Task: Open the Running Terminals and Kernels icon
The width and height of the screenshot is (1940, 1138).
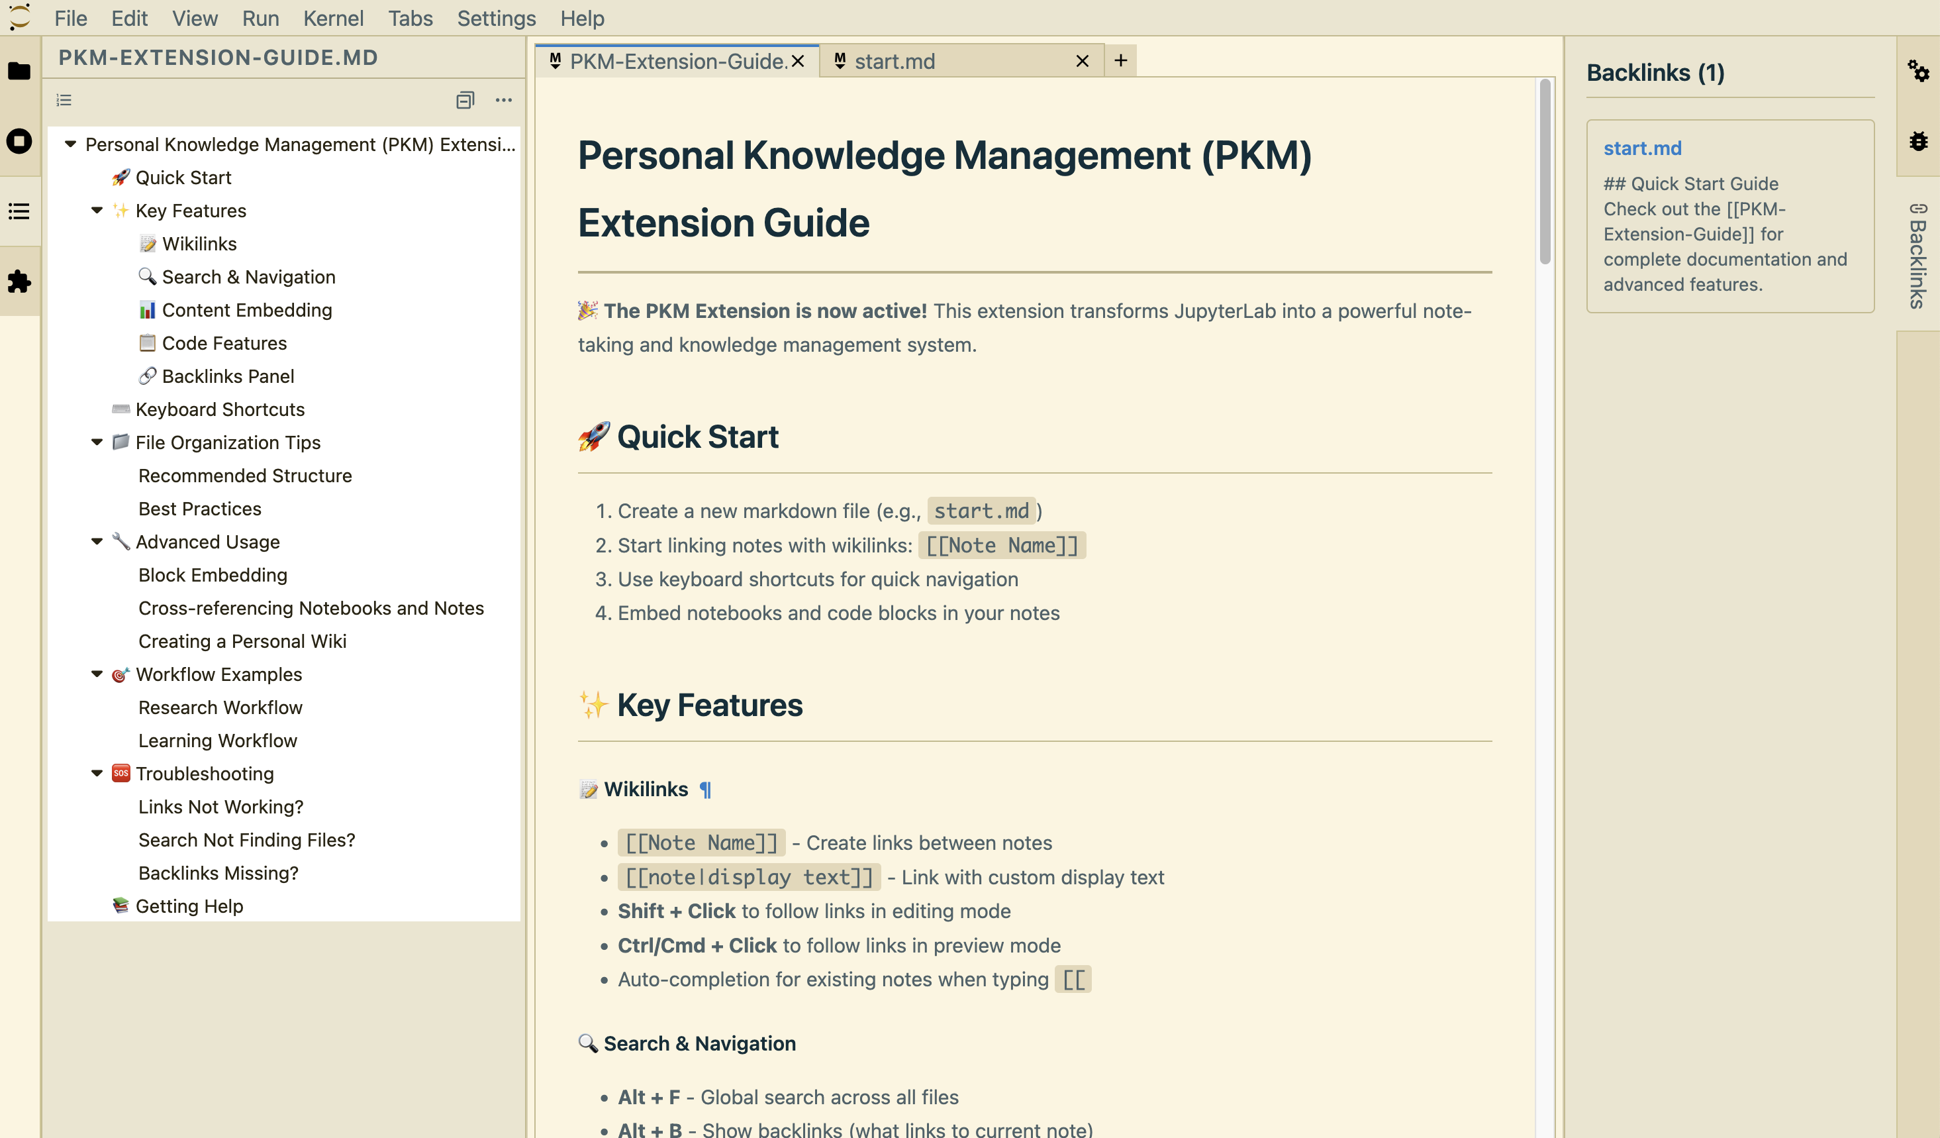Action: [x=19, y=141]
